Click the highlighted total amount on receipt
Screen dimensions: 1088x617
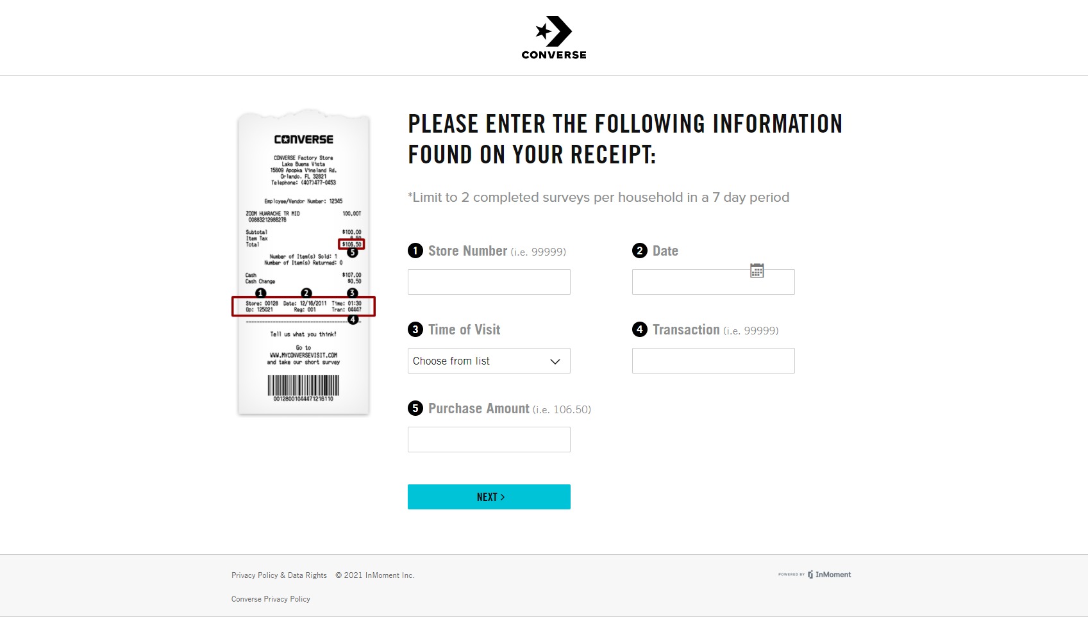[351, 244]
